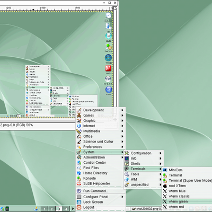Viewport: 212px width, 212px height.
Task: Click the panel's leftmost start menu icon
Action: coord(2,209)
